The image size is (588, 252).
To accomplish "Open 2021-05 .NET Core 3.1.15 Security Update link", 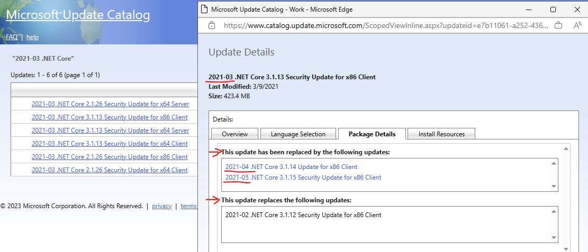I will pos(303,178).
